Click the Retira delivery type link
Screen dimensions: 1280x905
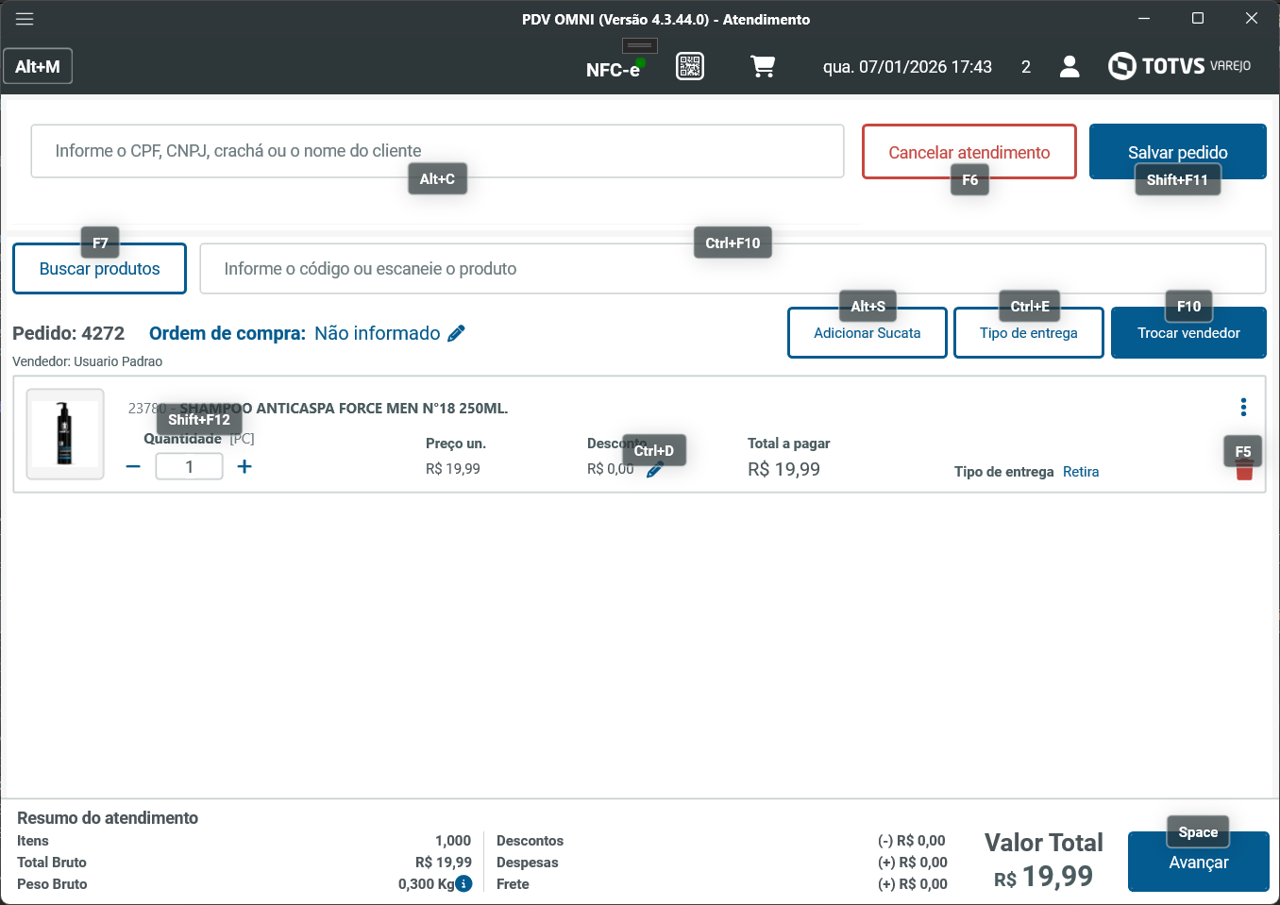pos(1081,472)
